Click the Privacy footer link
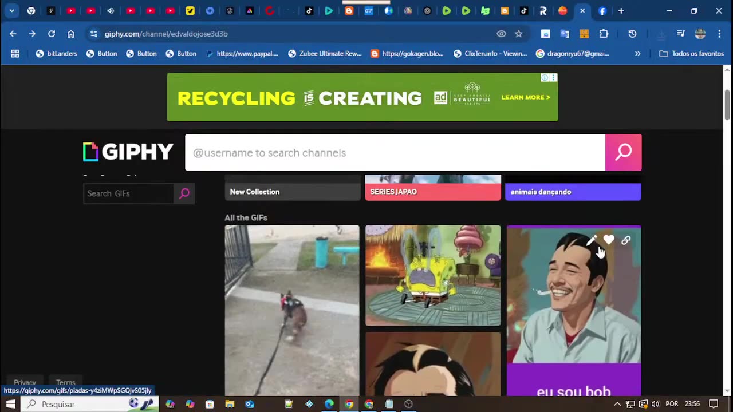Screen dimensions: 733x412 (25, 382)
